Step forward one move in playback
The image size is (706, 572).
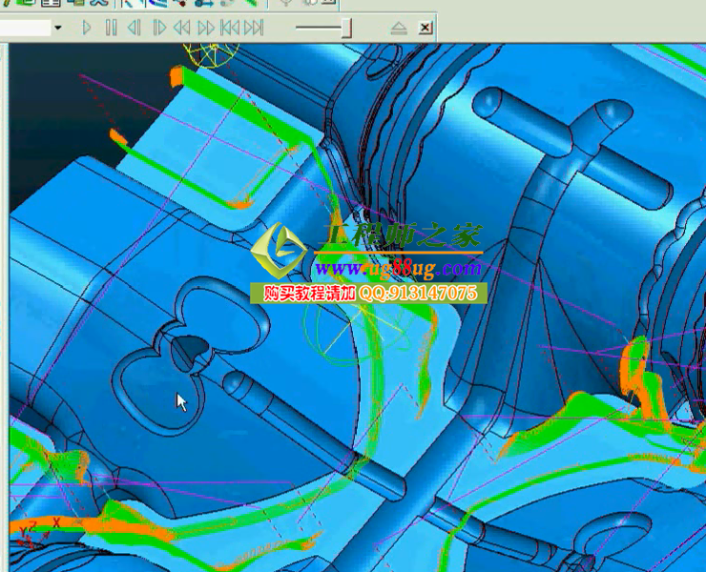click(158, 28)
